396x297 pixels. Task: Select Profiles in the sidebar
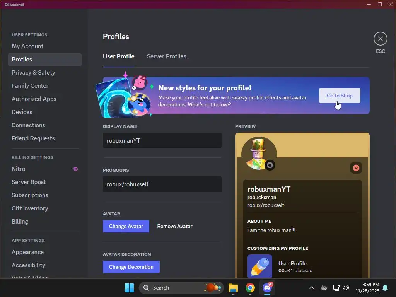click(x=45, y=60)
